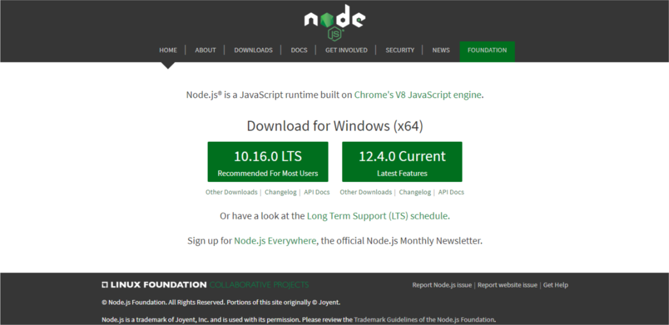Click the highlighted FOUNDATION tab
Image resolution: width=669 pixels, height=325 pixels.
[x=487, y=51]
